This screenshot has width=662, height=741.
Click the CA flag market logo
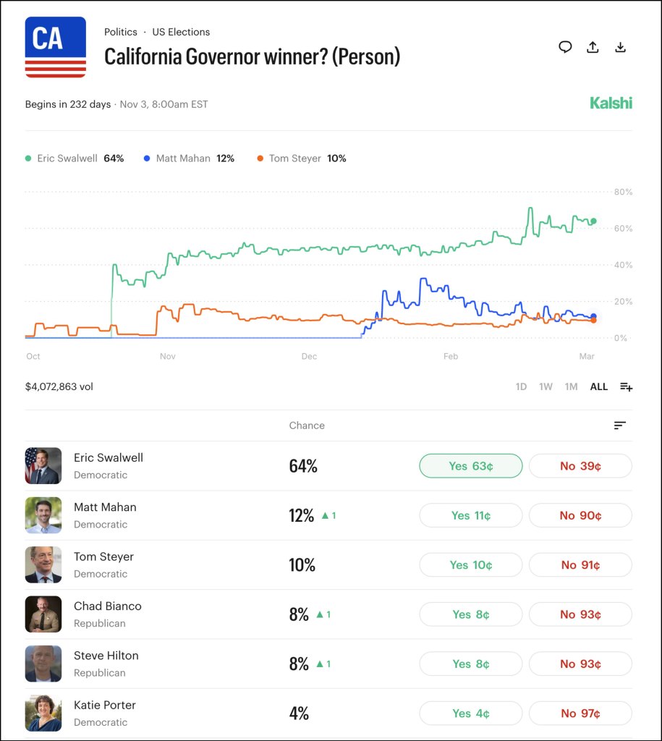click(56, 47)
